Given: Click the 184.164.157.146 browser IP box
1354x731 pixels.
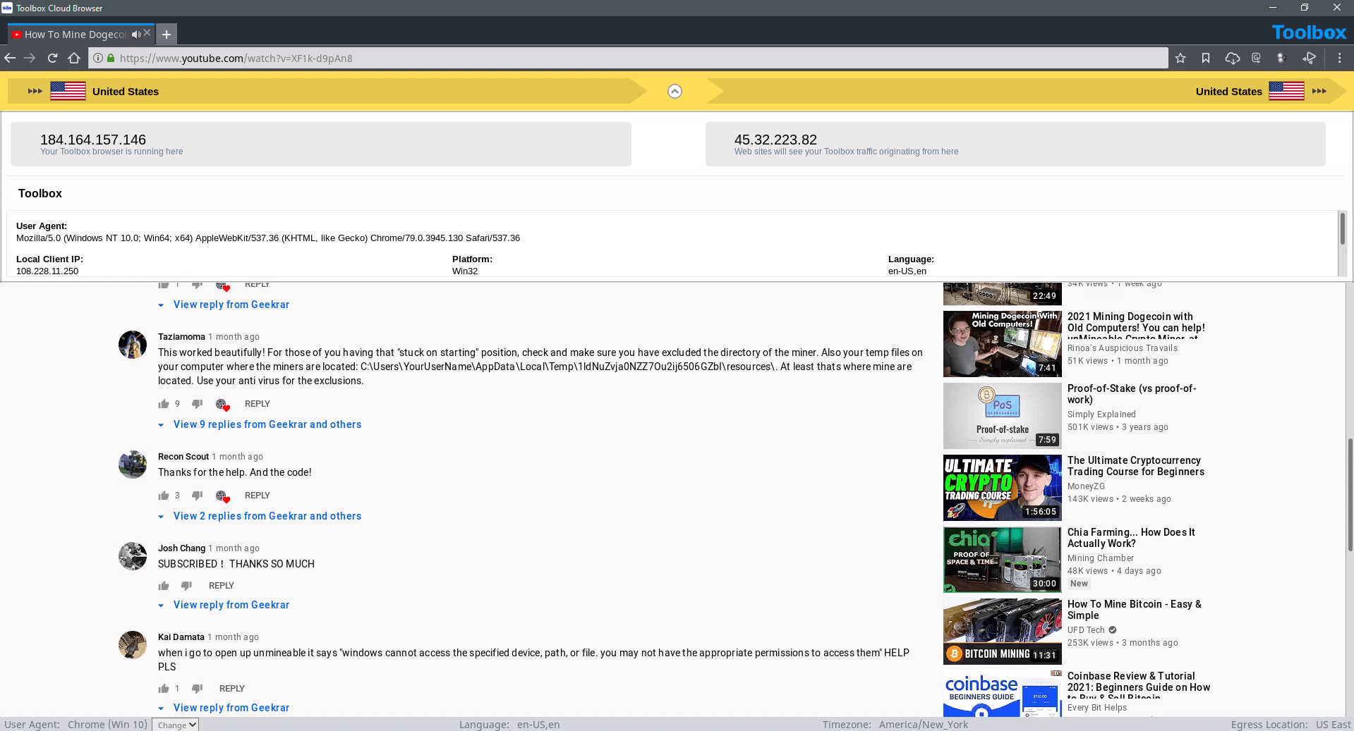Looking at the screenshot, I should point(321,145).
